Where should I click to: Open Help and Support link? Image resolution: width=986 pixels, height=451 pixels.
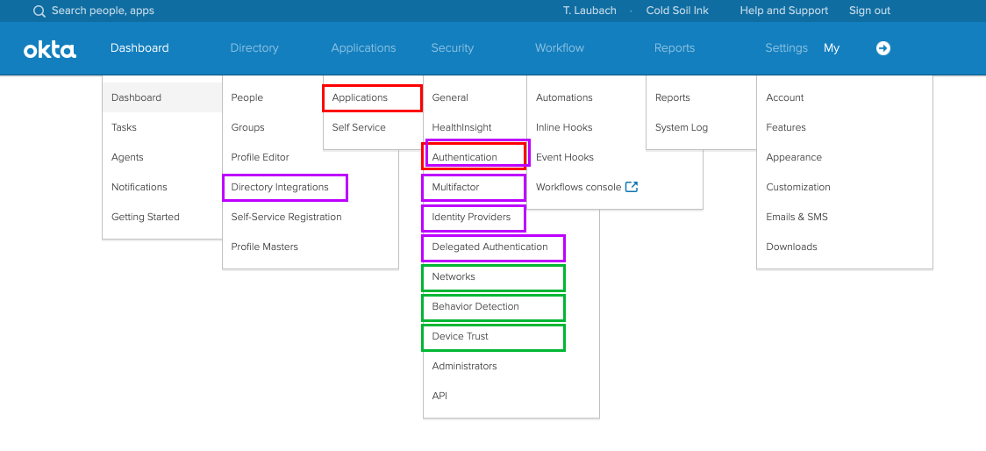pyautogui.click(x=783, y=11)
